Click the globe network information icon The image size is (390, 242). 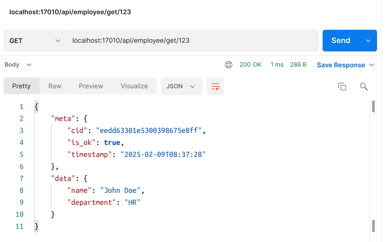[x=229, y=65]
